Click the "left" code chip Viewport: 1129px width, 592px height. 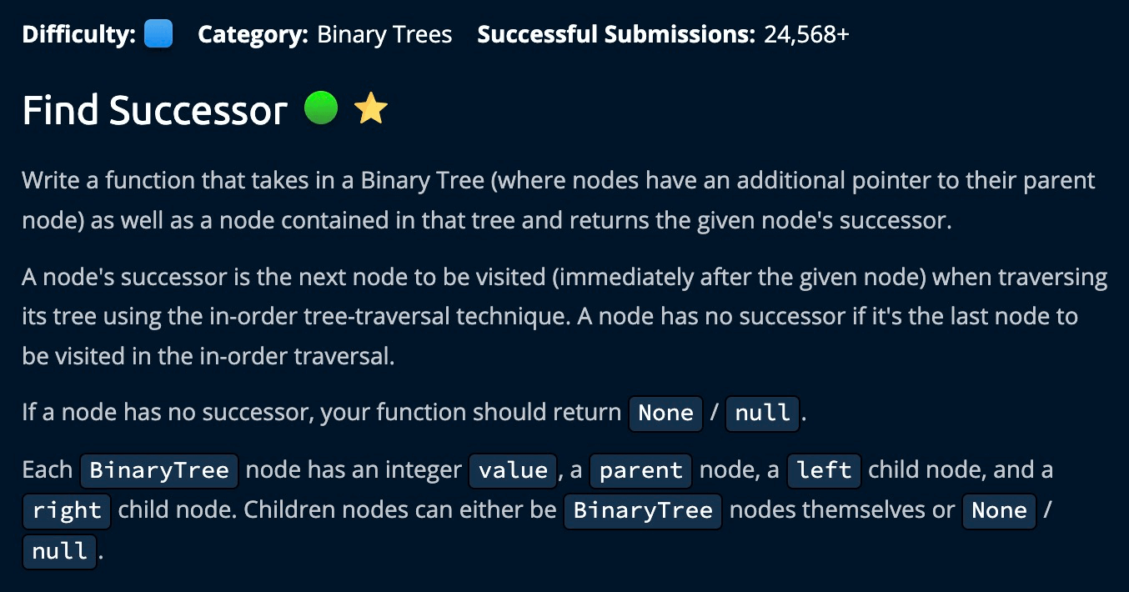point(824,470)
